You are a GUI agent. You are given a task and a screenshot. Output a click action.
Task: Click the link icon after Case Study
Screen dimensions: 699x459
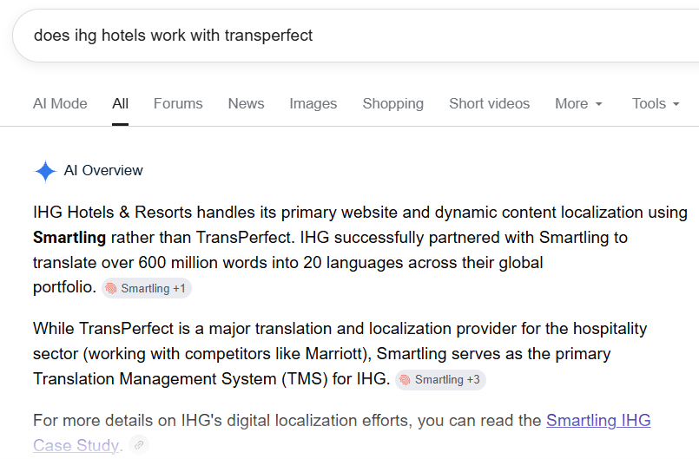pos(139,445)
